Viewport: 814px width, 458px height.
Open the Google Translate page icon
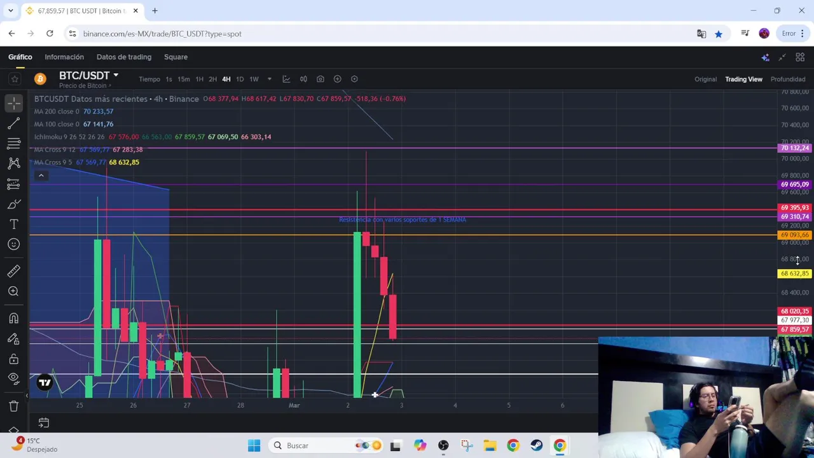click(701, 34)
